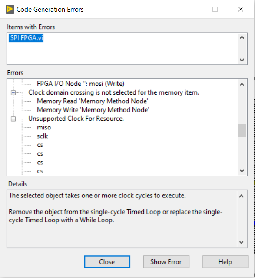The image size is (255, 278).
Task: Minimize the Code Generation Errors window
Action: coord(190,9)
